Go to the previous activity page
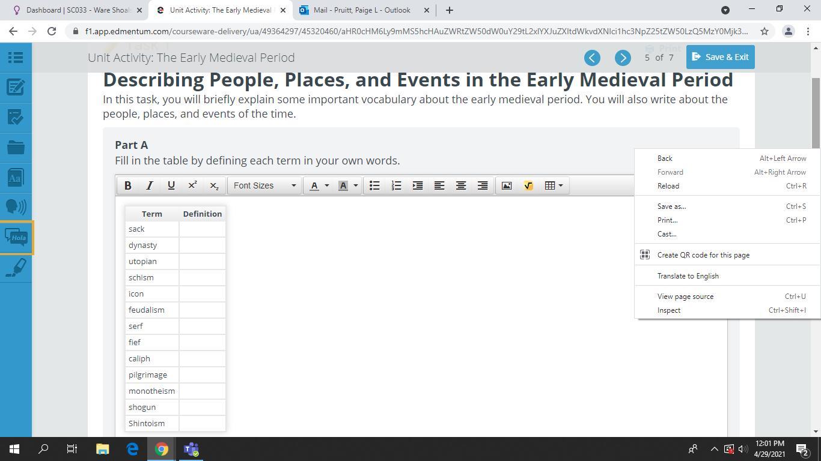This screenshot has width=821, height=461. 592,58
